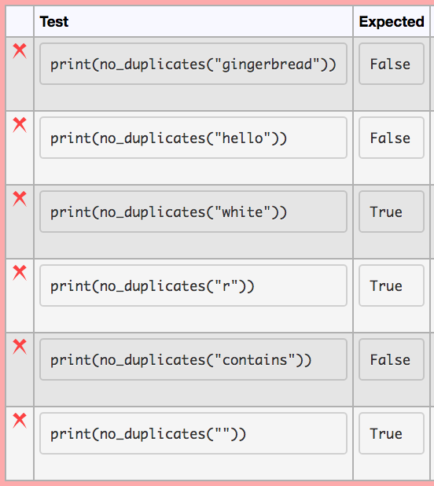Click the print(no_duplicates("contains")) code box

193,359
